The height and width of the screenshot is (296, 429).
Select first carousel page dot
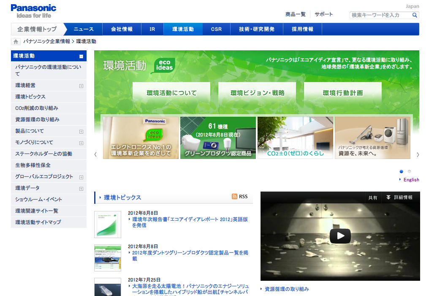point(402,172)
